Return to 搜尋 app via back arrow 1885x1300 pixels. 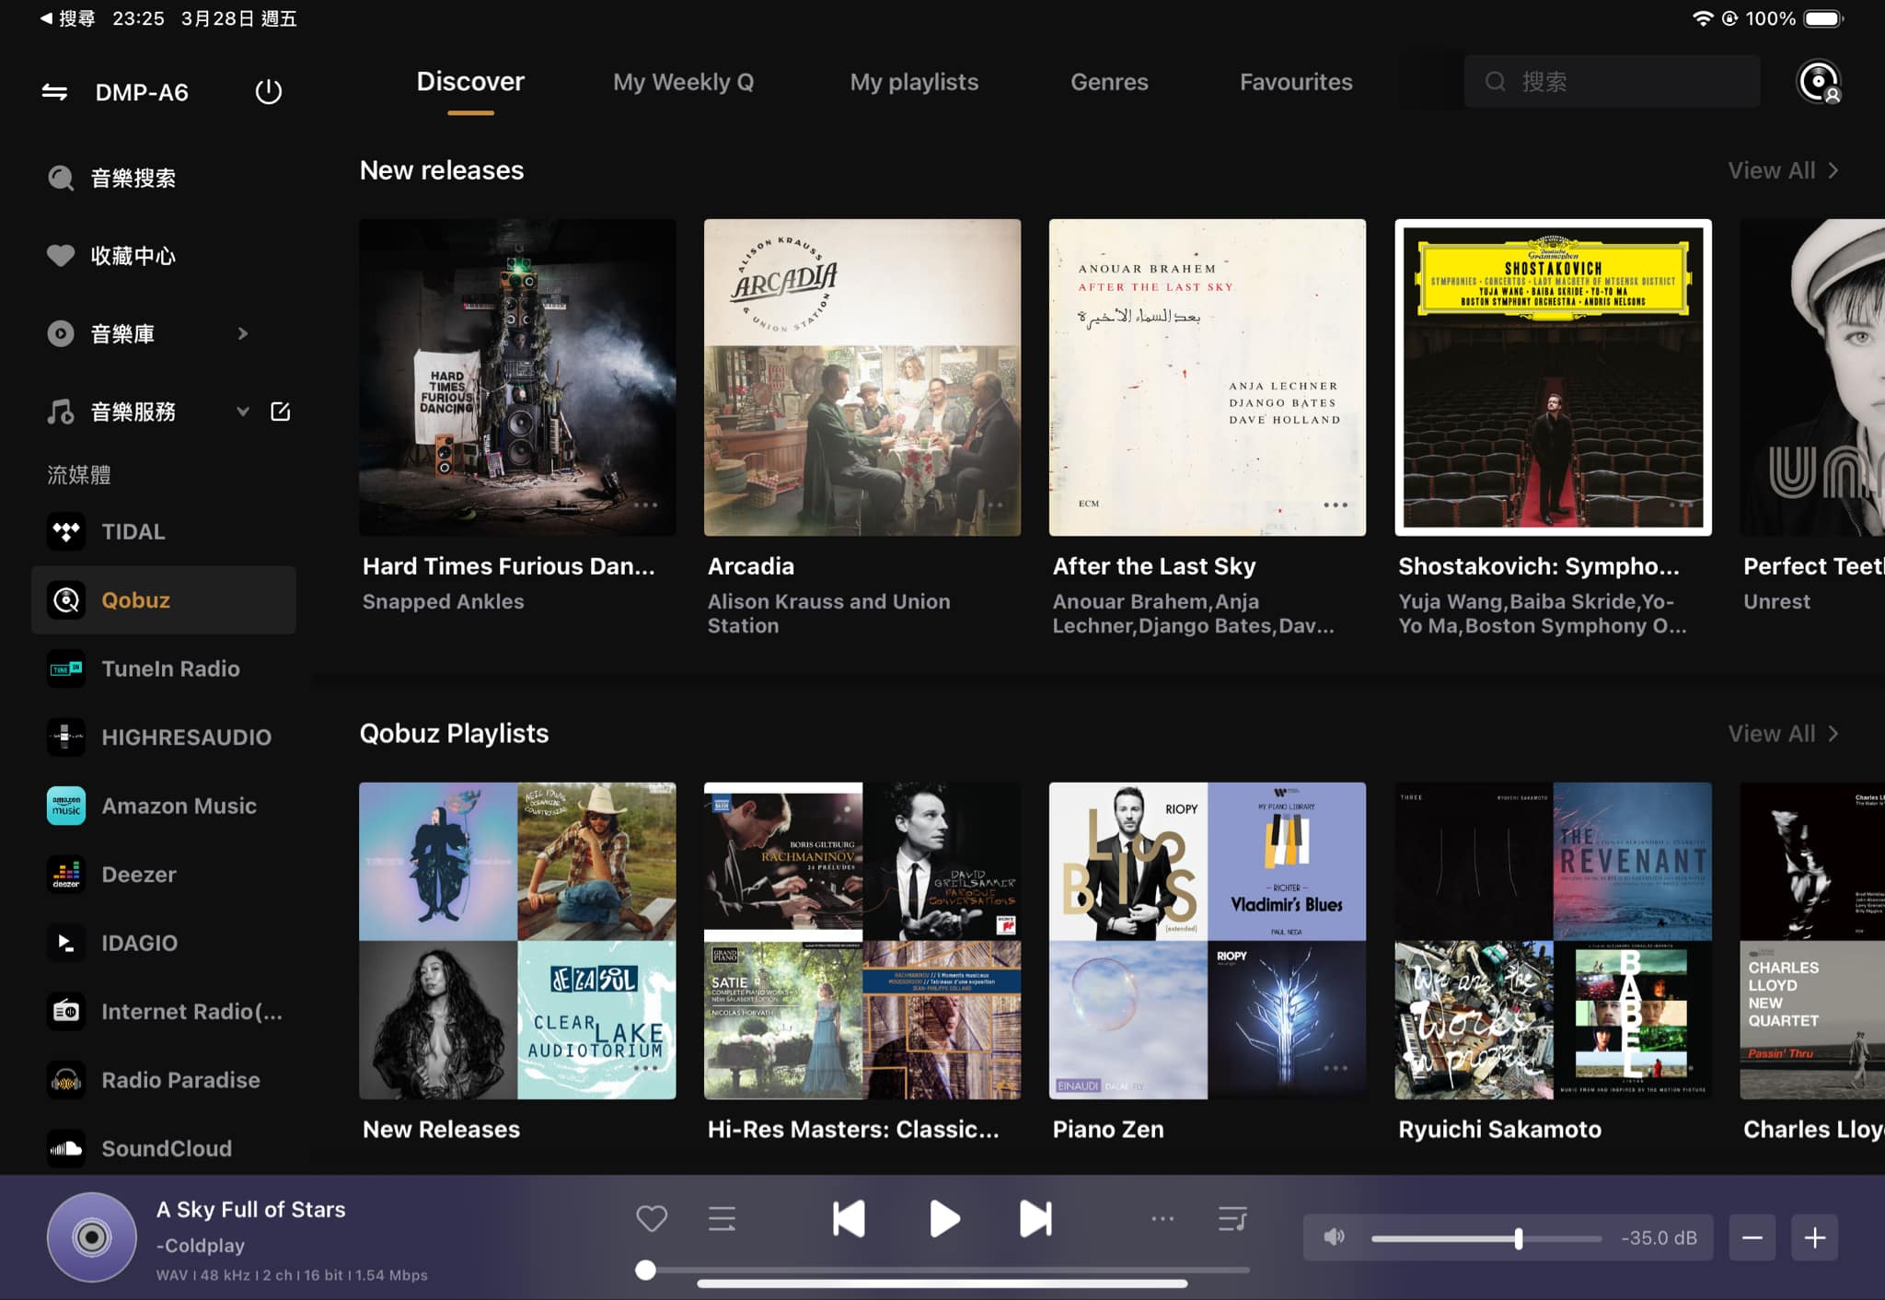[66, 18]
